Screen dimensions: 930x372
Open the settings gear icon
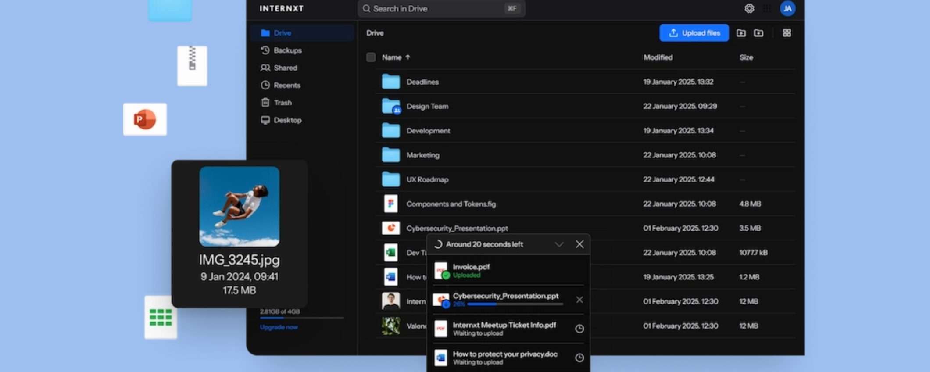(749, 8)
